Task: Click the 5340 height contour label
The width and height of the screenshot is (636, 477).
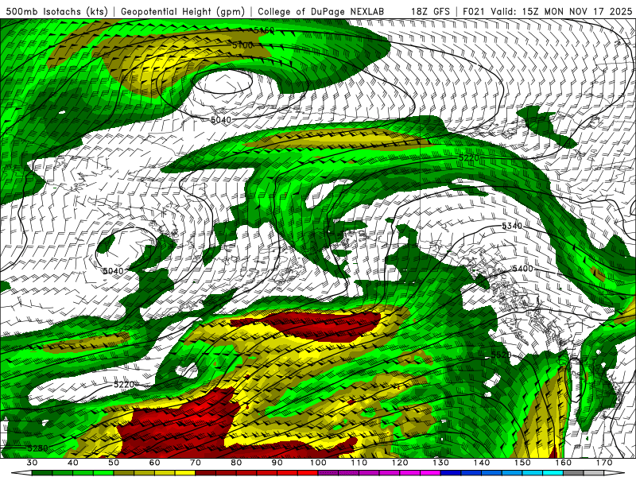Action: (512, 226)
